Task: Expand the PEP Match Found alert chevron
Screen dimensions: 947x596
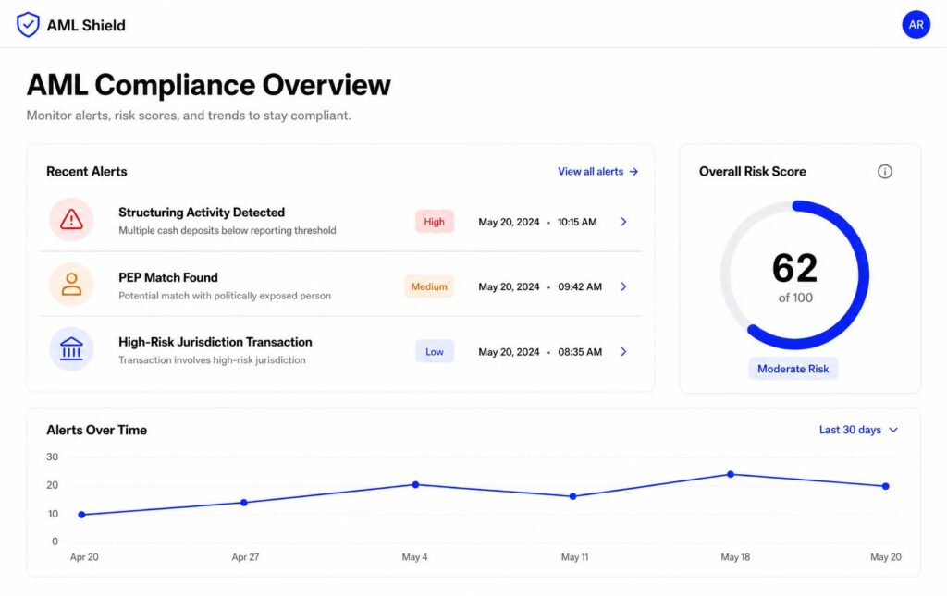Action: click(623, 286)
